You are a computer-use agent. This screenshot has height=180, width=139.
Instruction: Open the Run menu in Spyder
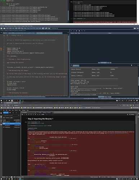pyautogui.click(x=12, y=26)
